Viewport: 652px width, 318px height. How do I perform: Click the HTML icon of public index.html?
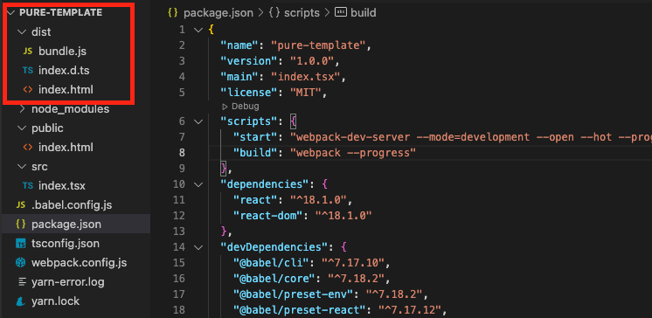pos(27,148)
